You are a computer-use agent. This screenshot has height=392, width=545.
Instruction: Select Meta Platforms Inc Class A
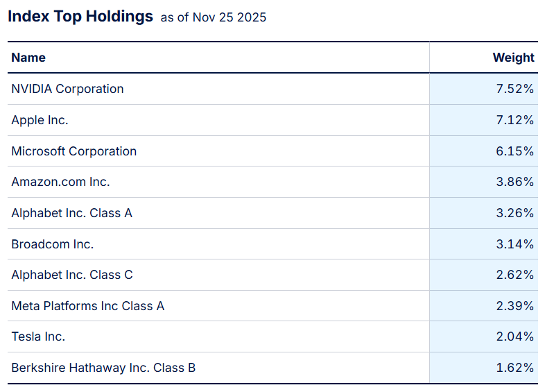pyautogui.click(x=87, y=306)
